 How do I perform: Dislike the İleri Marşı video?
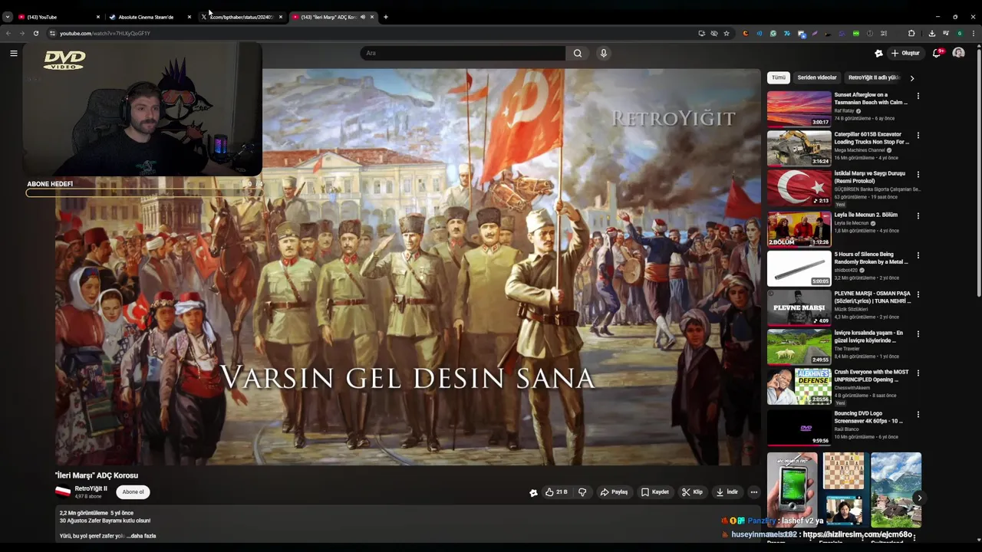click(582, 492)
